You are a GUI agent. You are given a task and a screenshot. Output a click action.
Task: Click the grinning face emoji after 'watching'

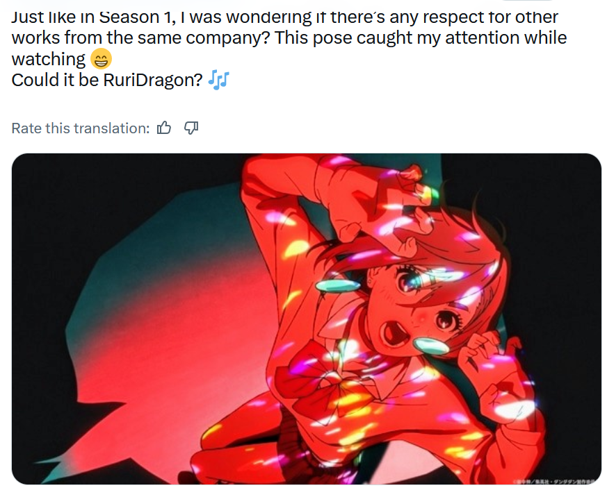[x=101, y=59]
